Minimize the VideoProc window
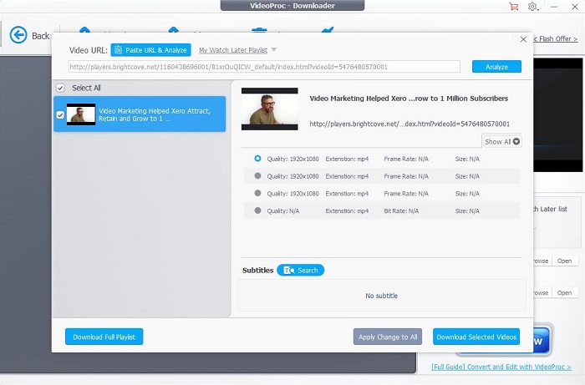The image size is (585, 385). click(554, 7)
